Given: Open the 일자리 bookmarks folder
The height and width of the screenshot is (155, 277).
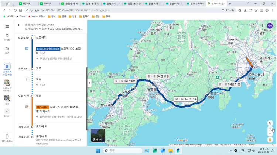Looking at the screenshot, I should 84,16.
